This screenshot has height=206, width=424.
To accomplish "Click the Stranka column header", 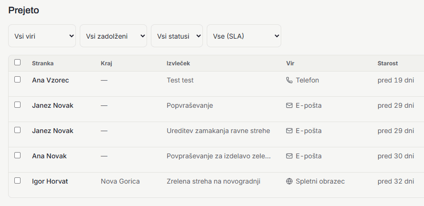I will pyautogui.click(x=42, y=63).
